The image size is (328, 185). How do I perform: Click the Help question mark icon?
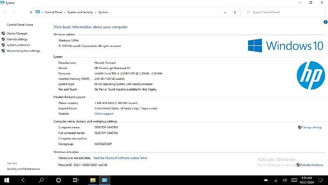coord(325,21)
